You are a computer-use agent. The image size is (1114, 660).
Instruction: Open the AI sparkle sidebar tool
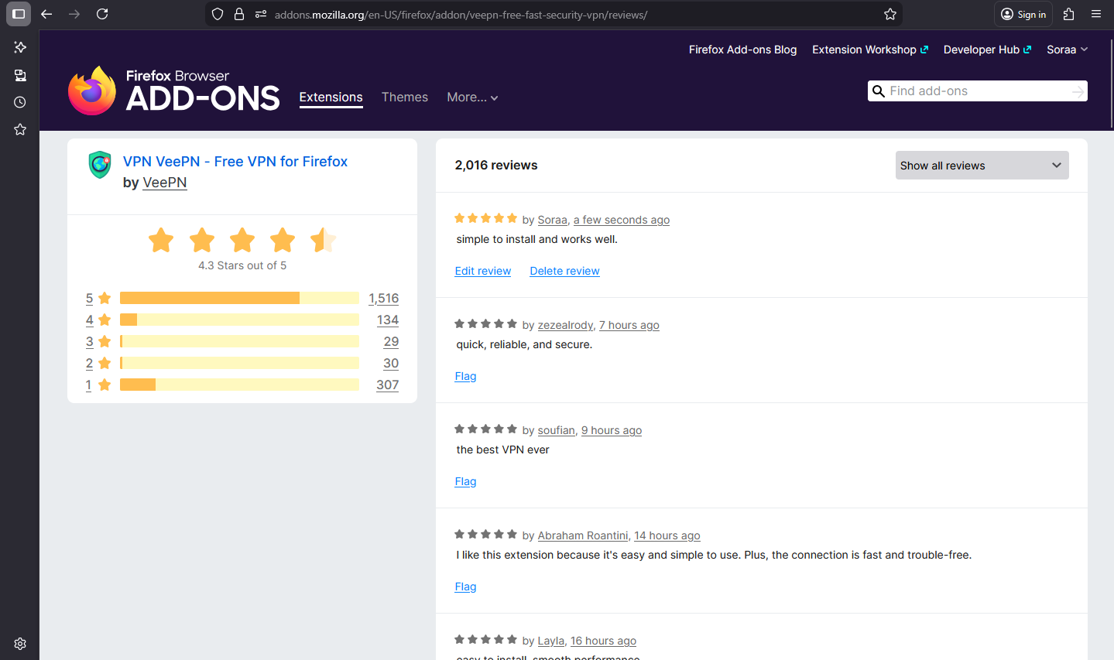click(x=20, y=47)
